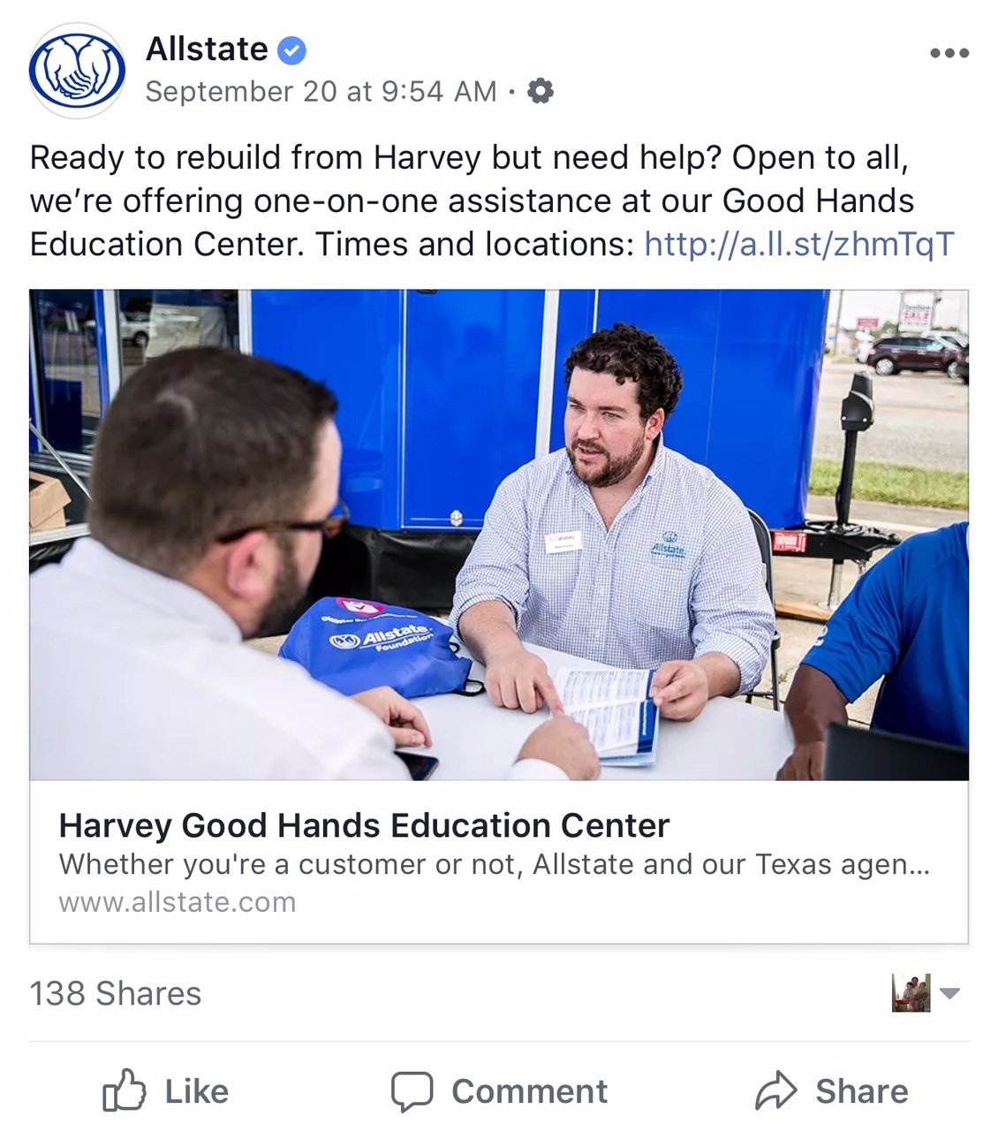Open the Harvey education center photo
998x1131 pixels.
point(499,535)
